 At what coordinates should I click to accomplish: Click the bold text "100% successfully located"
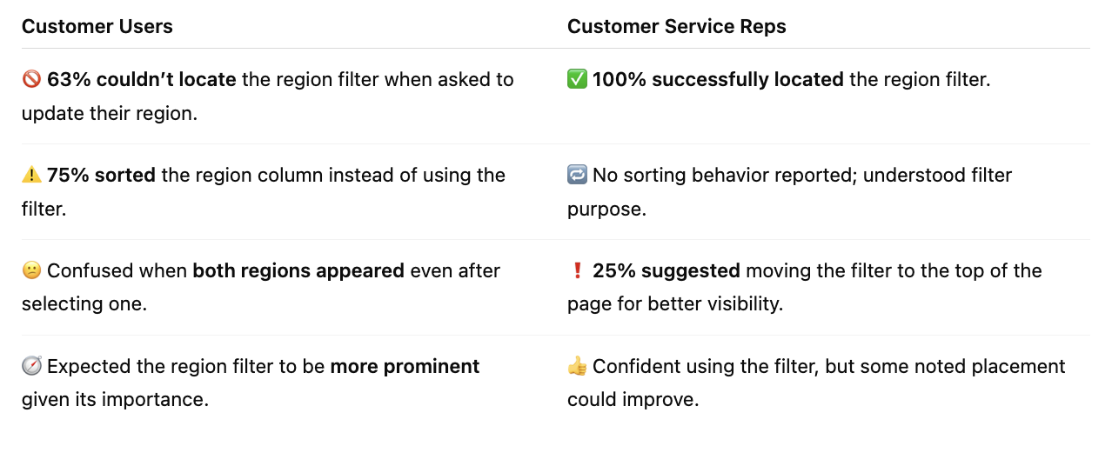click(x=718, y=80)
